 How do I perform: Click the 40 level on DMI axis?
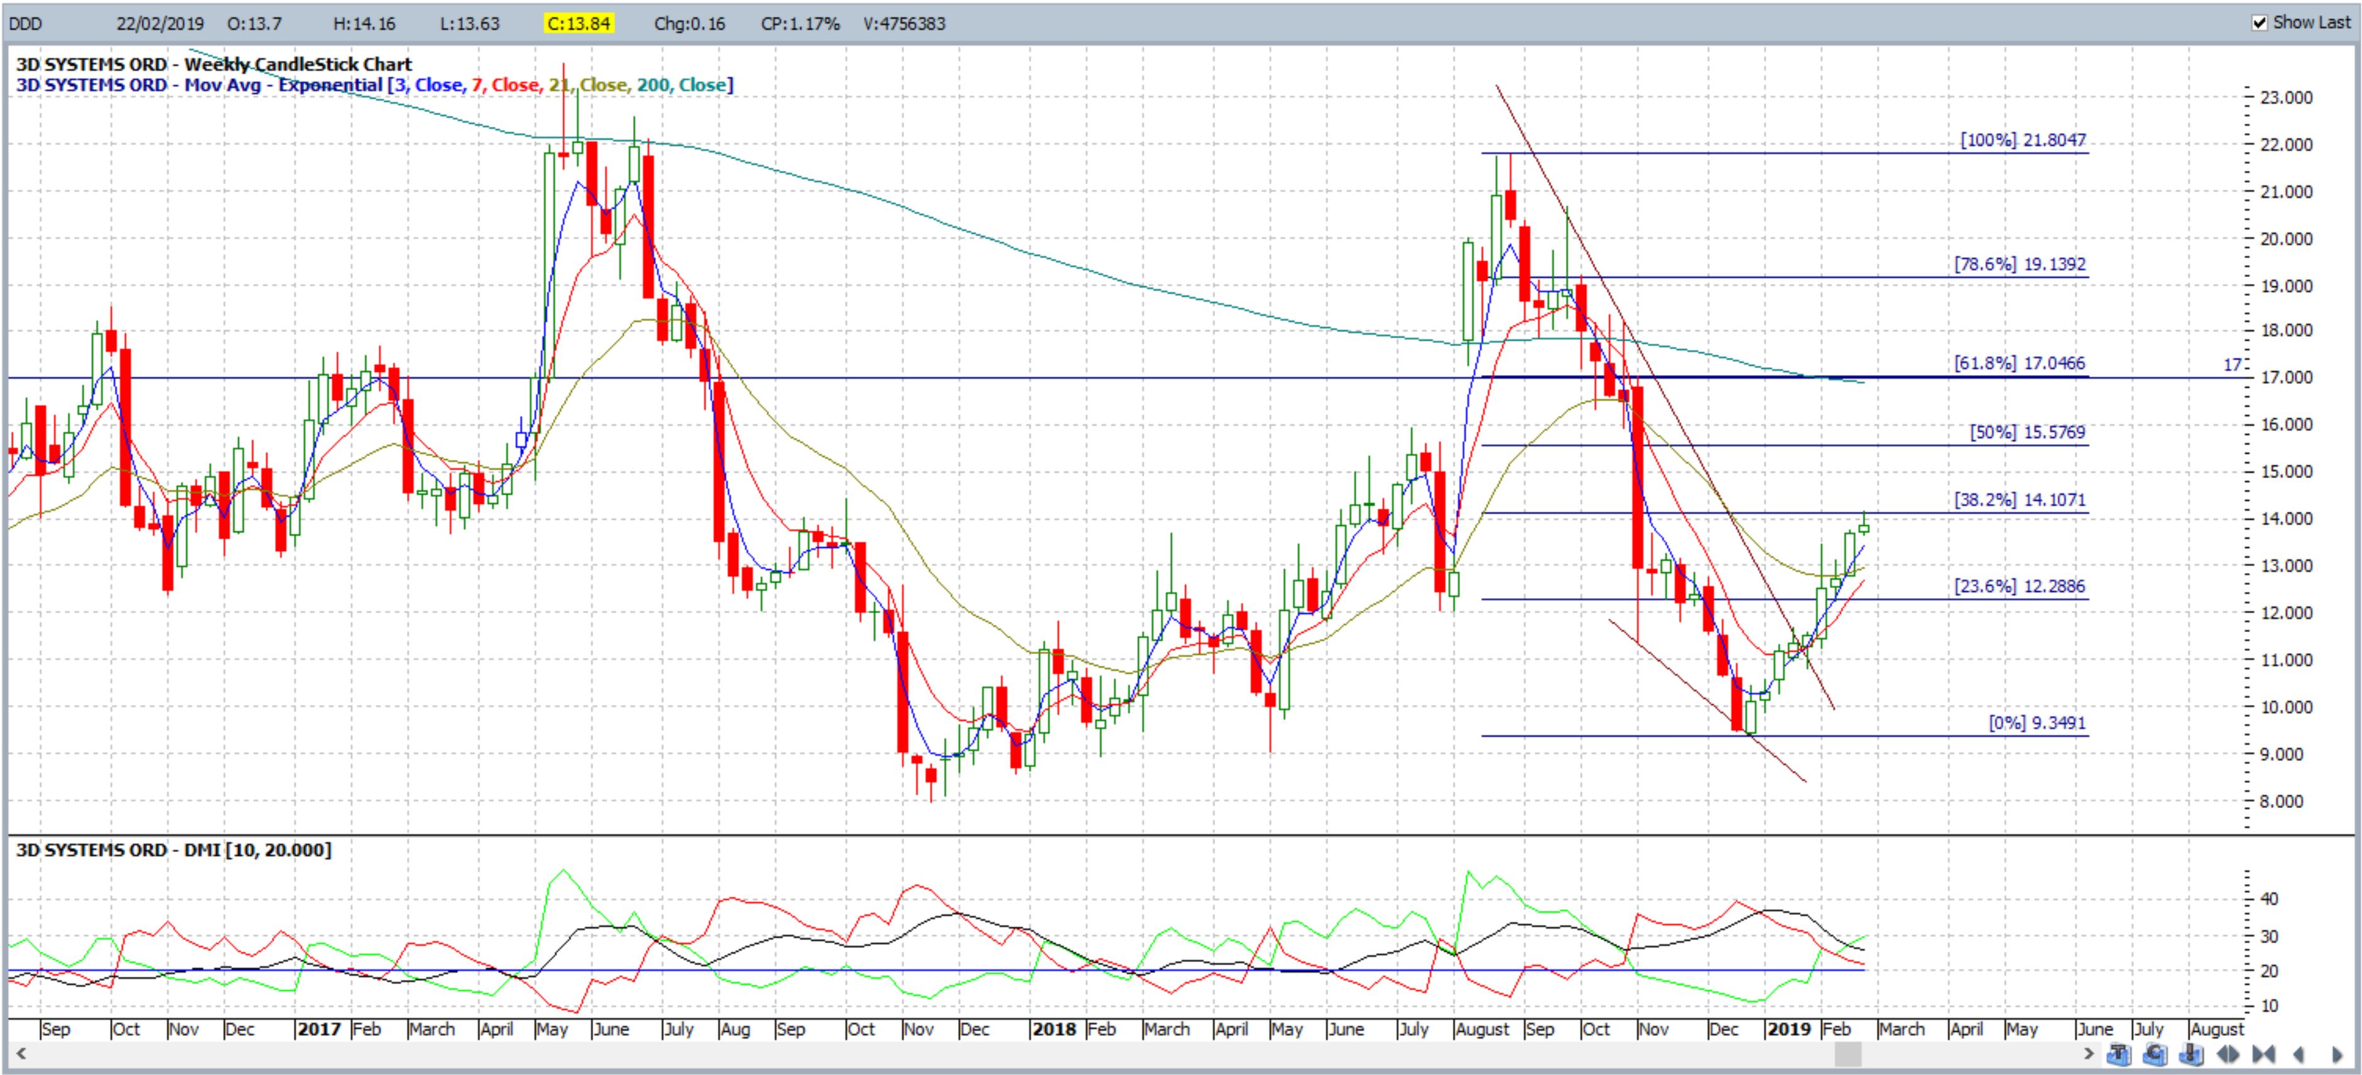2270,899
